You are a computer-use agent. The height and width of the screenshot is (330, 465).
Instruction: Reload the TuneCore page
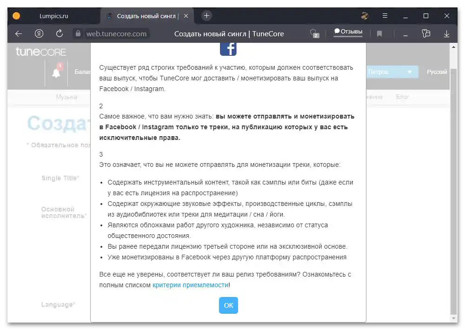click(60, 33)
